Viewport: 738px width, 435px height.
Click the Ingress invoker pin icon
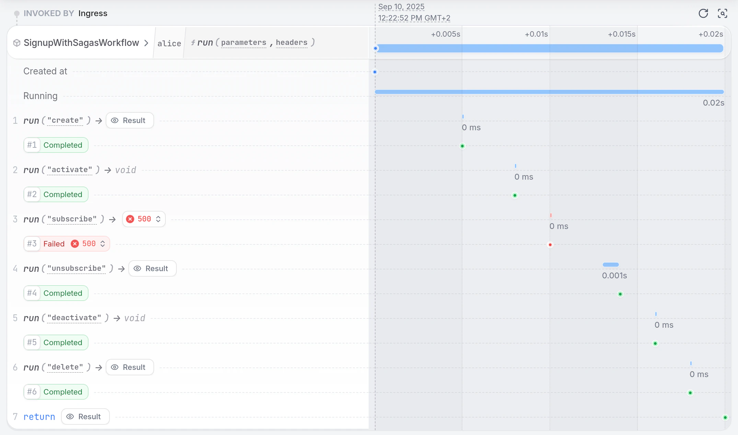click(x=16, y=14)
